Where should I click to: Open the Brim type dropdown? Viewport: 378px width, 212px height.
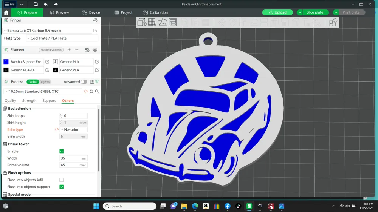(x=73, y=129)
